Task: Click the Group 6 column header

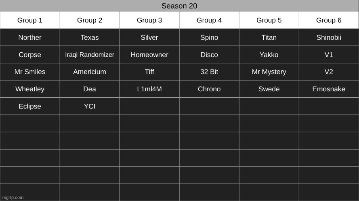Action: [329, 20]
